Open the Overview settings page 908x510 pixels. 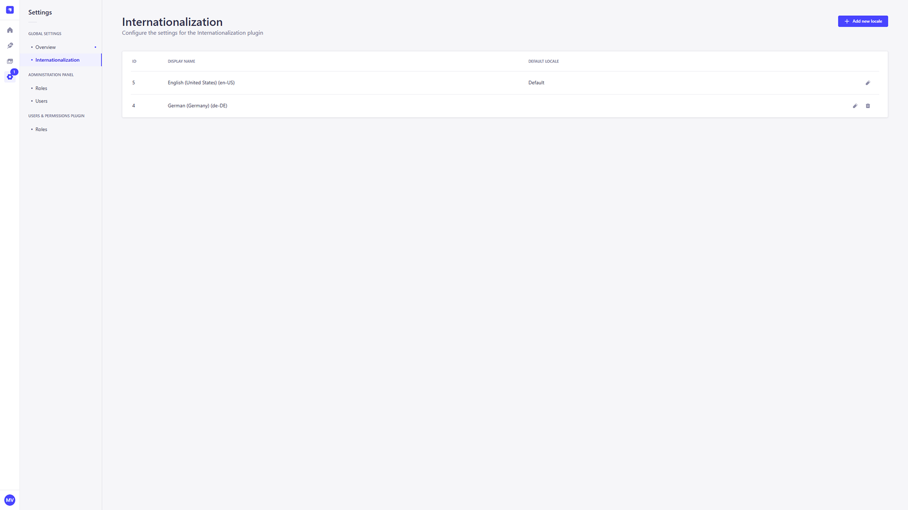pyautogui.click(x=45, y=47)
